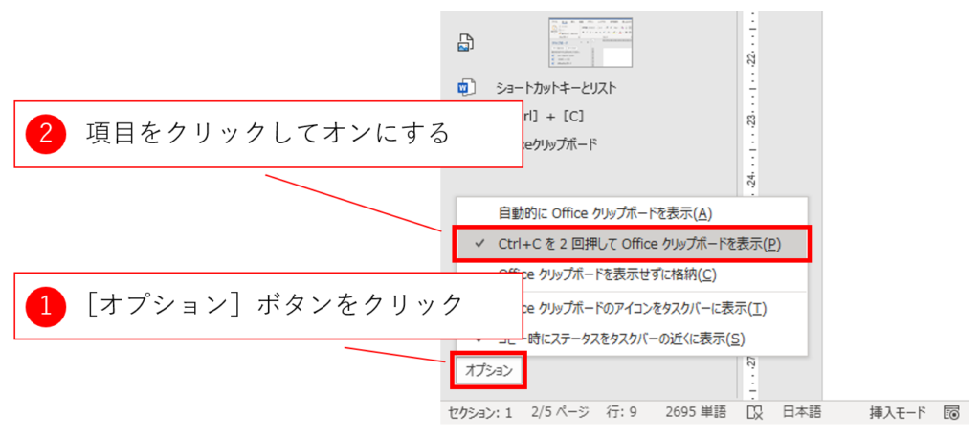Click the Word document clipboard item icon
This screenshot has height=438, width=980.
point(466,88)
